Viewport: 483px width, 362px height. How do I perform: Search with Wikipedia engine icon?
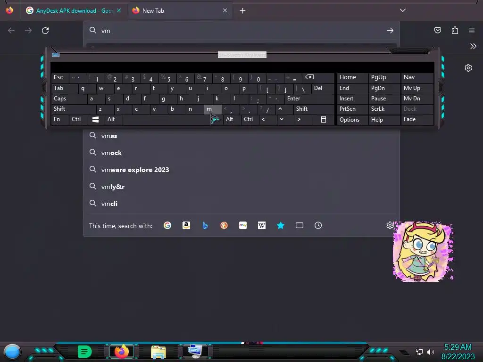[261, 226]
